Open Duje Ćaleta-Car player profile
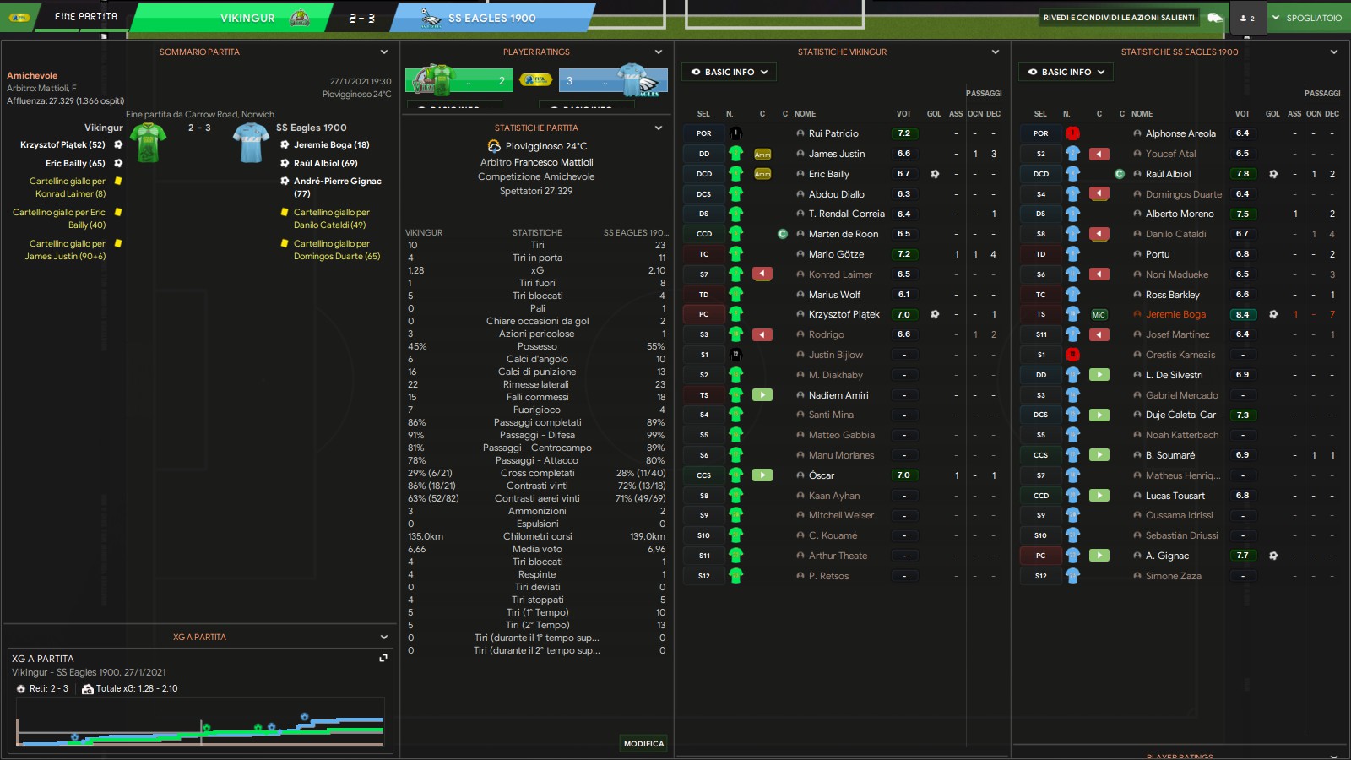The width and height of the screenshot is (1351, 760). click(x=1180, y=415)
